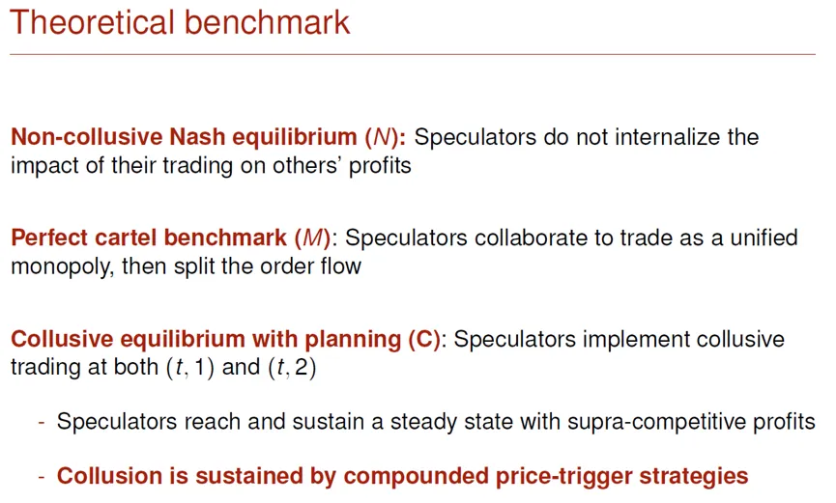Screen dimensions: 836x503
Task: Click the dash bullet before 'Speculators reach'
Action: [42, 423]
